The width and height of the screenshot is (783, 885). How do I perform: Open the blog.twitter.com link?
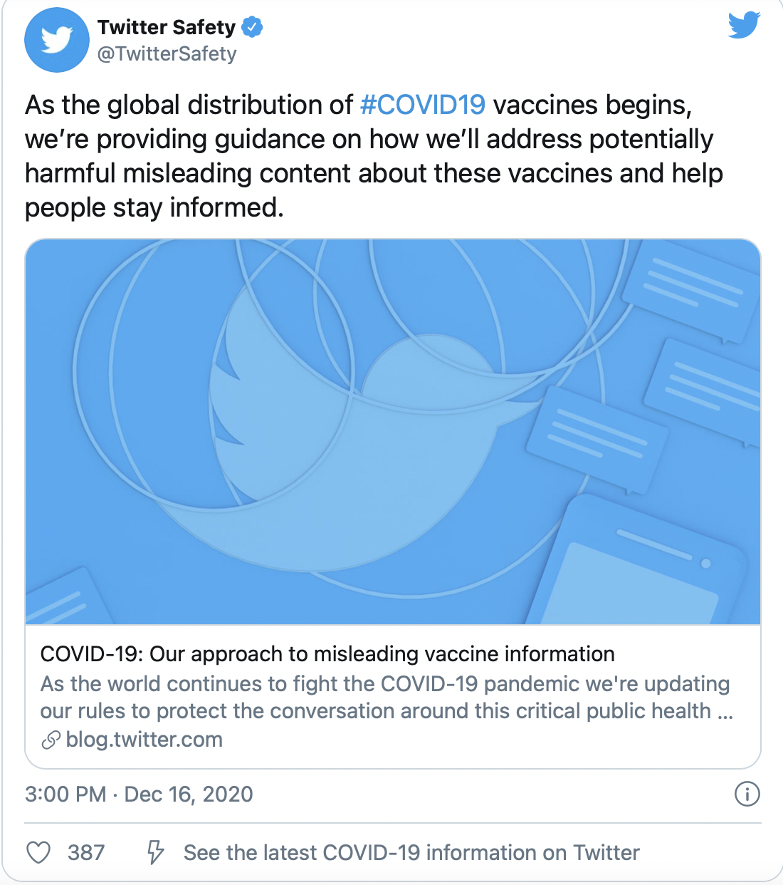[x=144, y=740]
